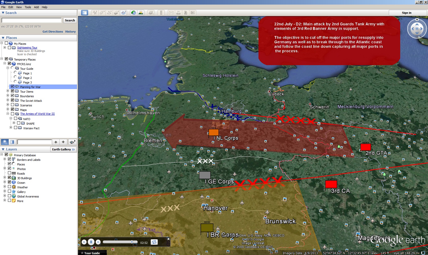Click the Places search magnifier icon
The width and height of the screenshot is (428, 255).
[x=5, y=142]
